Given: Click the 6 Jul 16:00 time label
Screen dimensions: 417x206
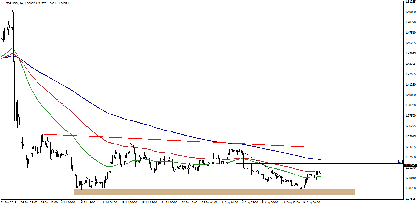Looking at the screenshot, I should (89, 203).
